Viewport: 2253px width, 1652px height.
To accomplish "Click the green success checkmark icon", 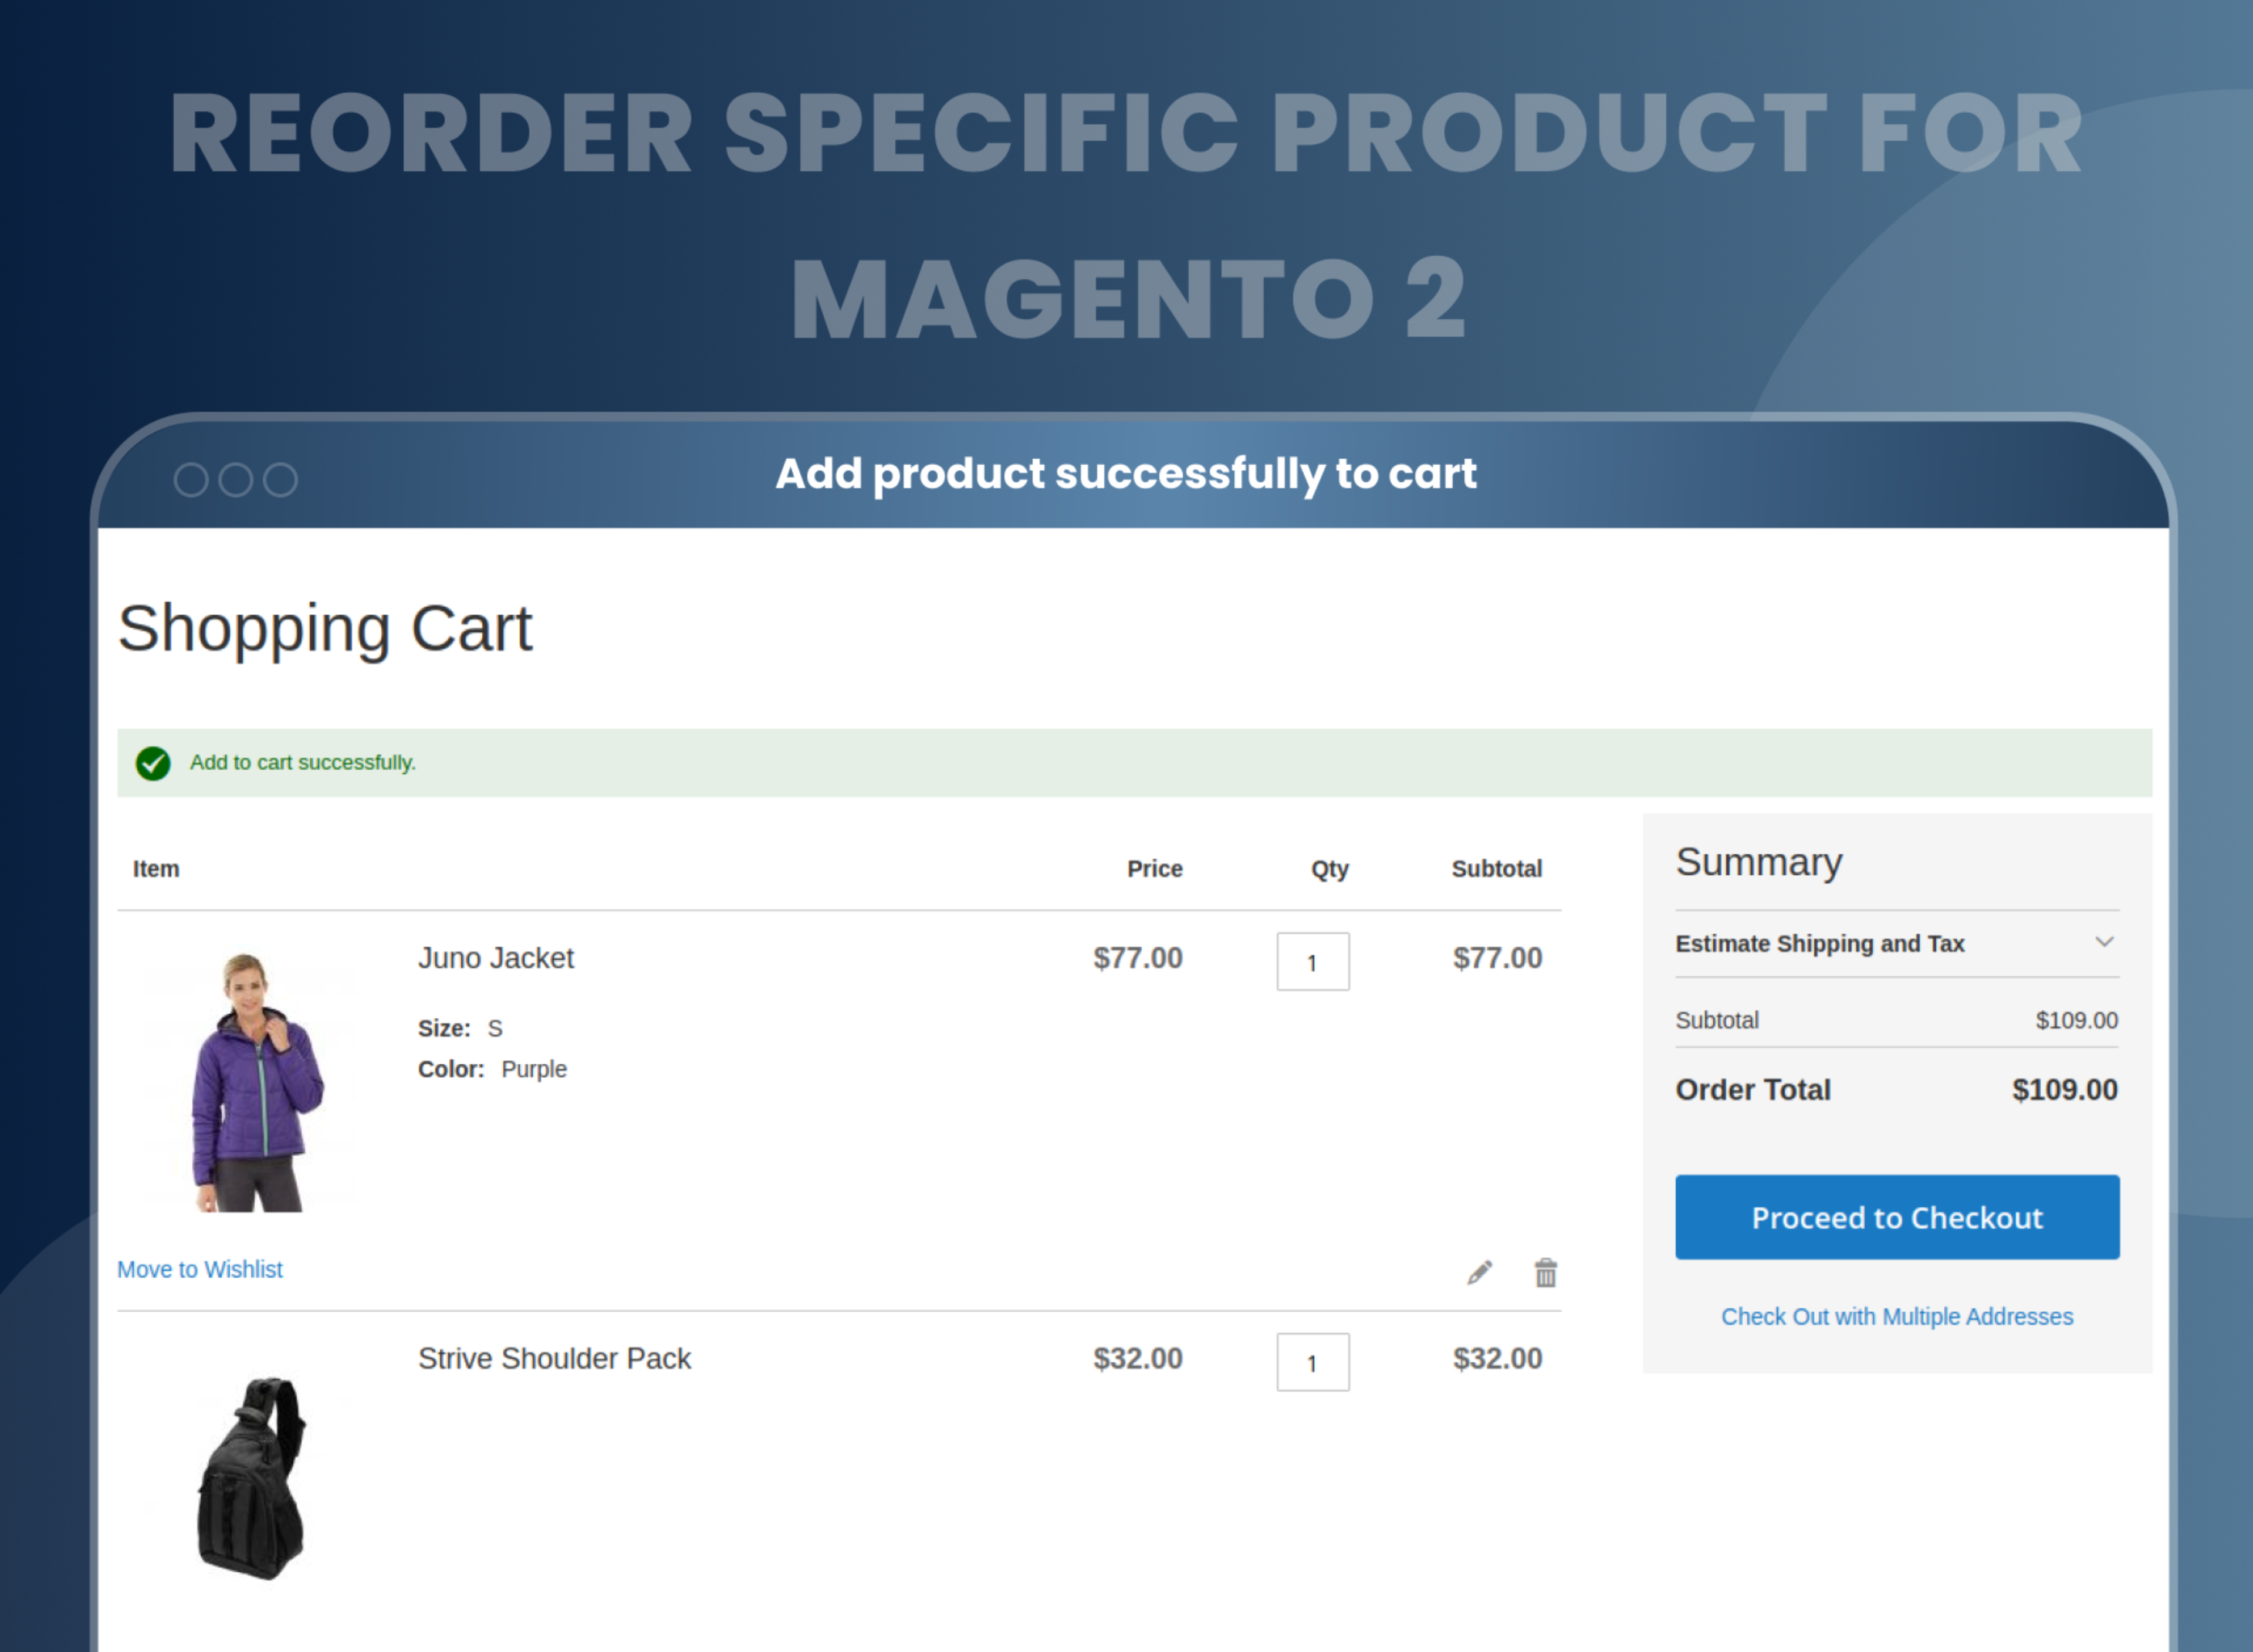I will [x=155, y=763].
